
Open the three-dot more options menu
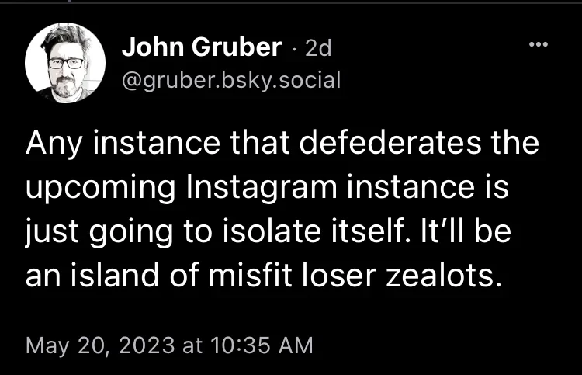click(x=538, y=46)
